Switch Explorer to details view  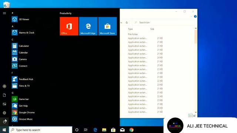tap(190, 116)
